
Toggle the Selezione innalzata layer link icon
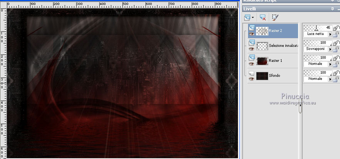point(336,43)
